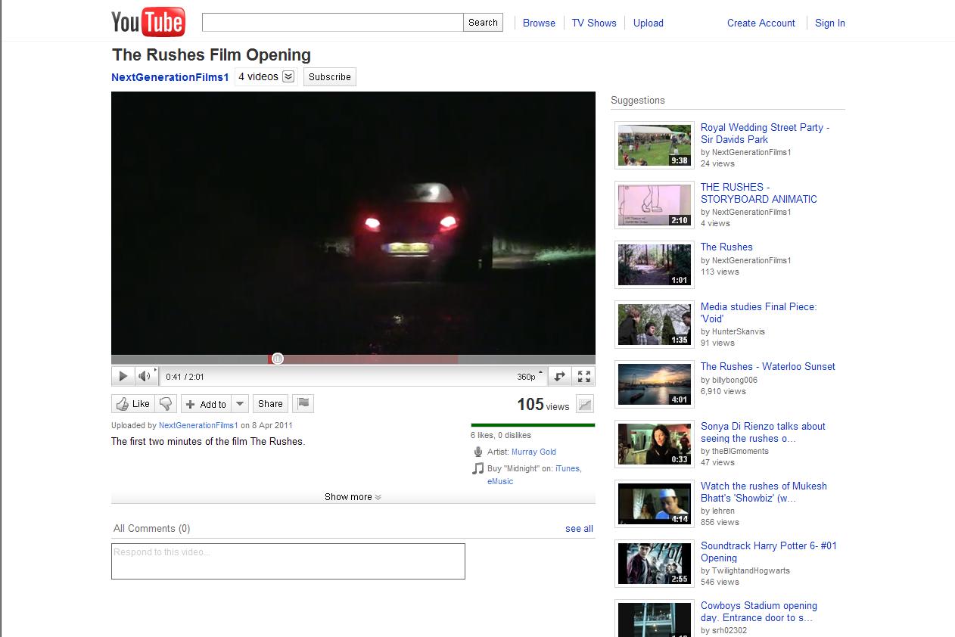Open Sonya Di Rienzo video thumbnail
955x637 pixels.
pos(655,444)
